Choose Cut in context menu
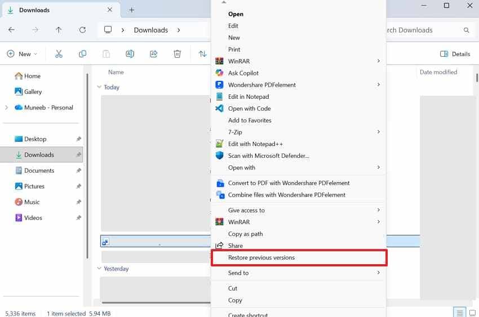Screen dimensions: 479x317 click(x=299, y=288)
